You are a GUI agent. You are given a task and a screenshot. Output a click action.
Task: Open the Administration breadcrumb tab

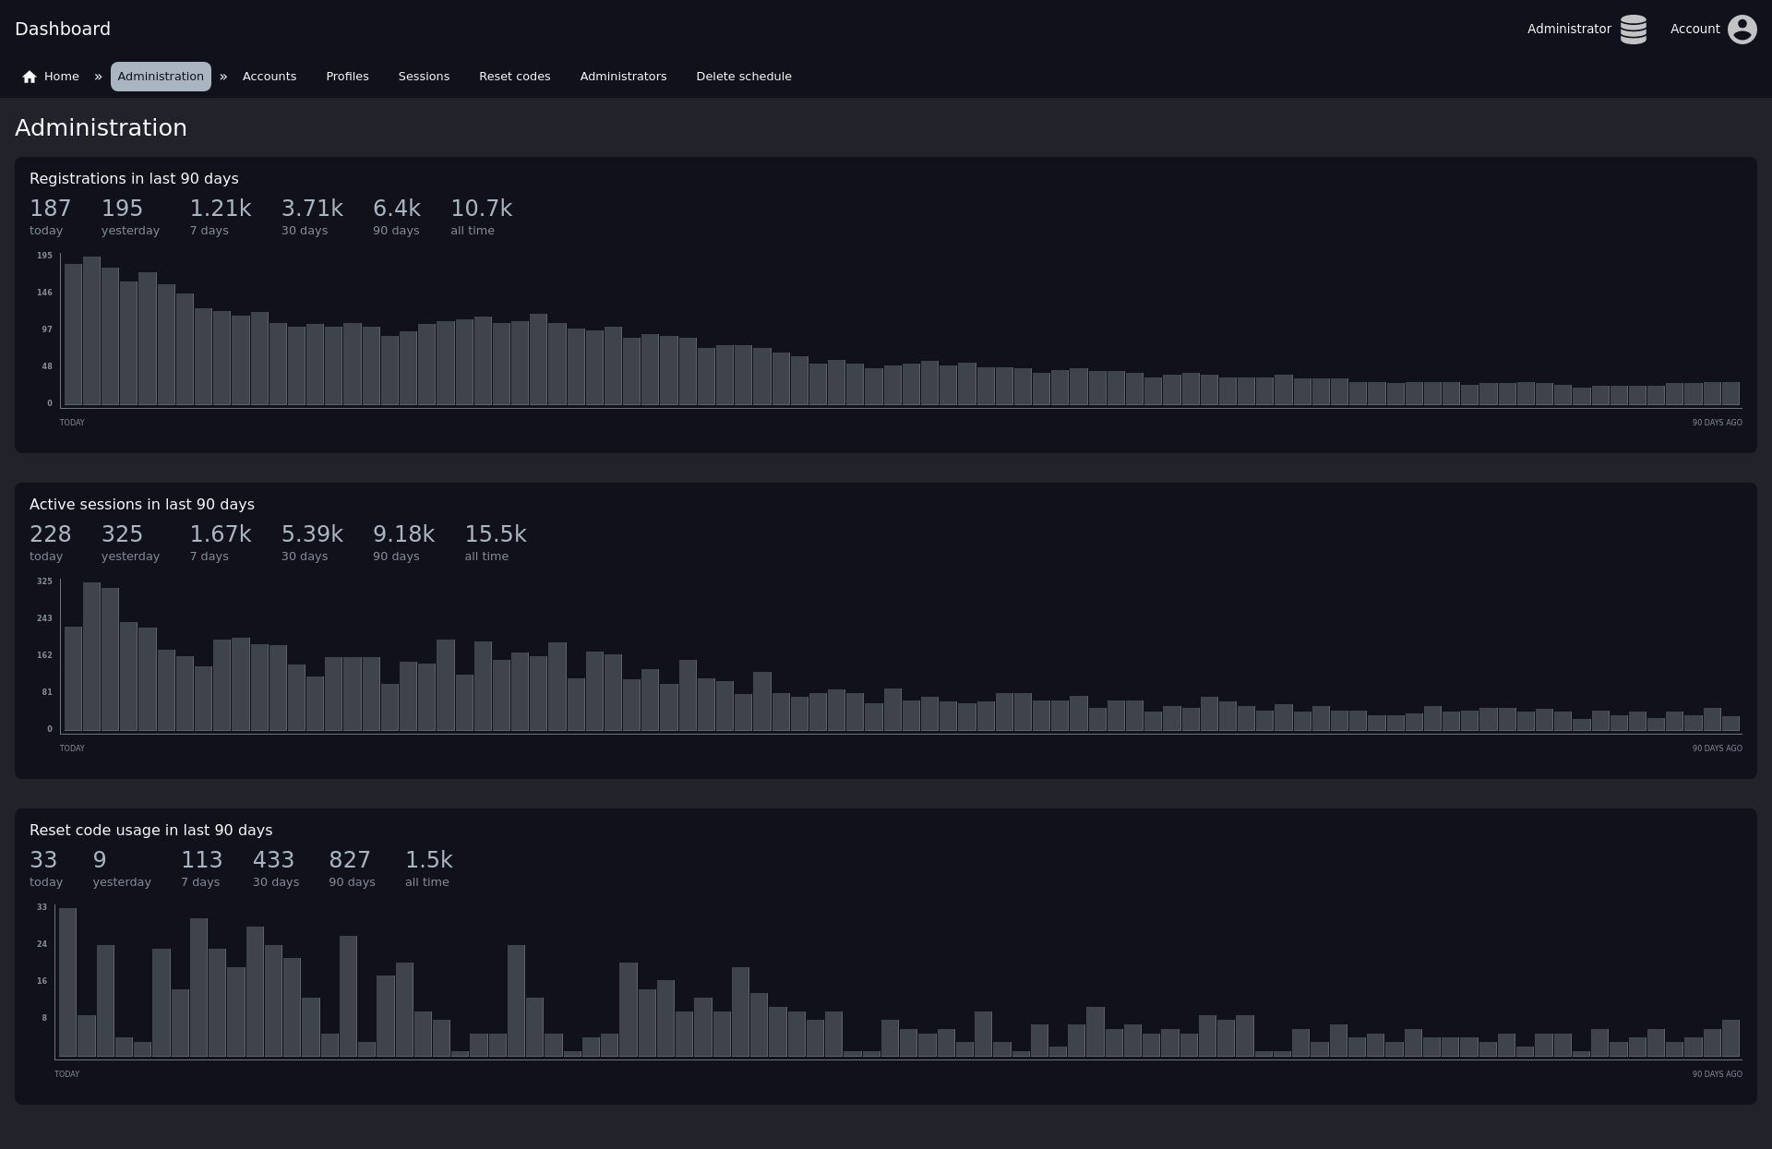[x=161, y=77]
